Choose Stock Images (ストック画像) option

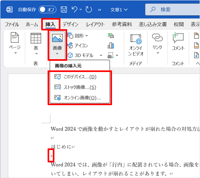[x=80, y=87]
